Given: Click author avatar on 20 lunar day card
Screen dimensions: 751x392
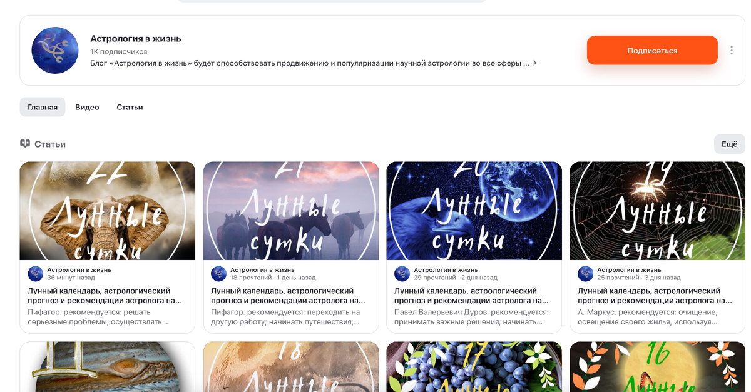Looking at the screenshot, I should tap(402, 274).
